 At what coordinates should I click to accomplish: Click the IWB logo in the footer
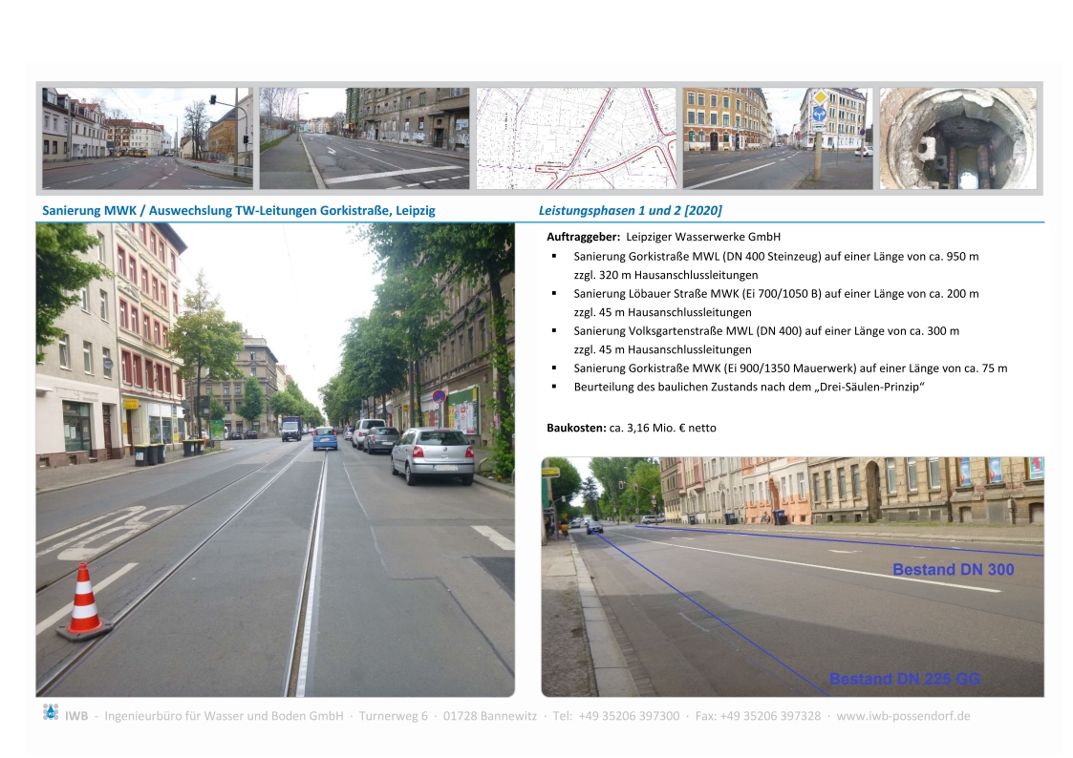point(51,711)
